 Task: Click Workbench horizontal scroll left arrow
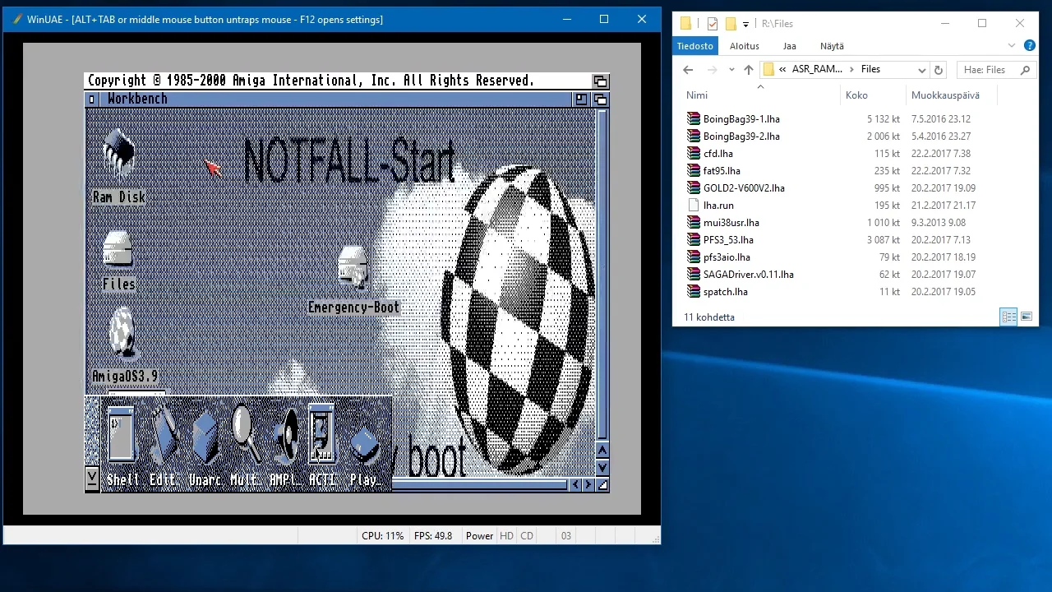click(x=574, y=485)
